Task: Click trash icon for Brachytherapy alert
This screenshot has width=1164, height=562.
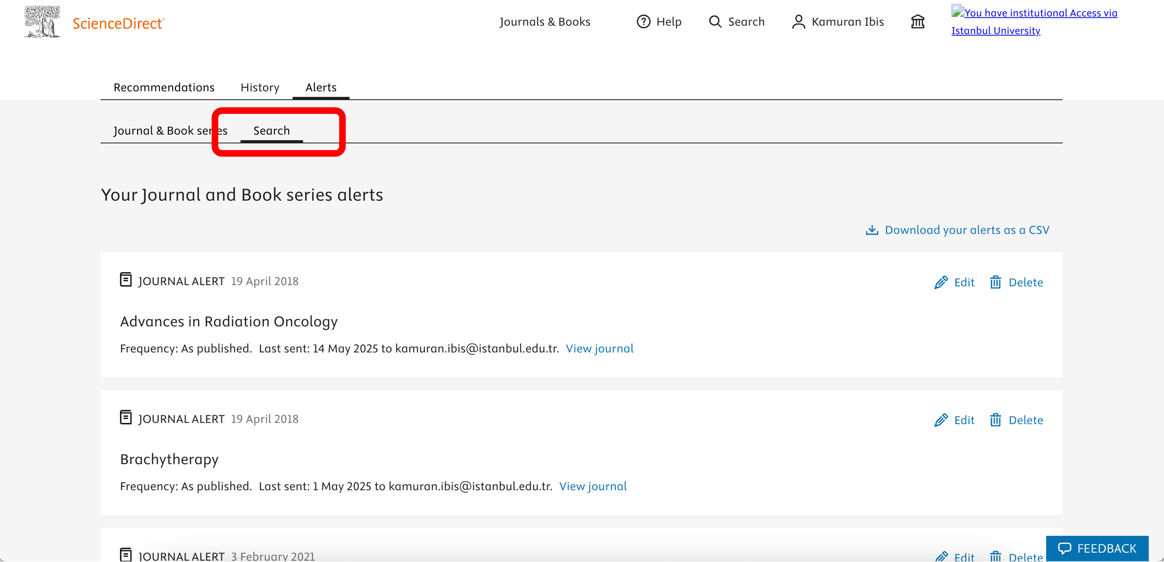Action: pyautogui.click(x=995, y=420)
